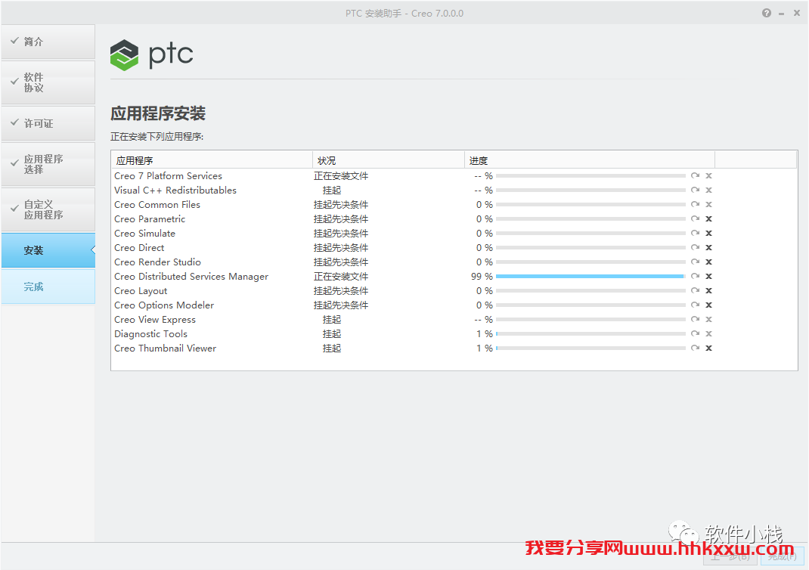Click retry icon for Creo Thumbnail Viewer
Image resolution: width=809 pixels, height=570 pixels.
click(x=695, y=349)
